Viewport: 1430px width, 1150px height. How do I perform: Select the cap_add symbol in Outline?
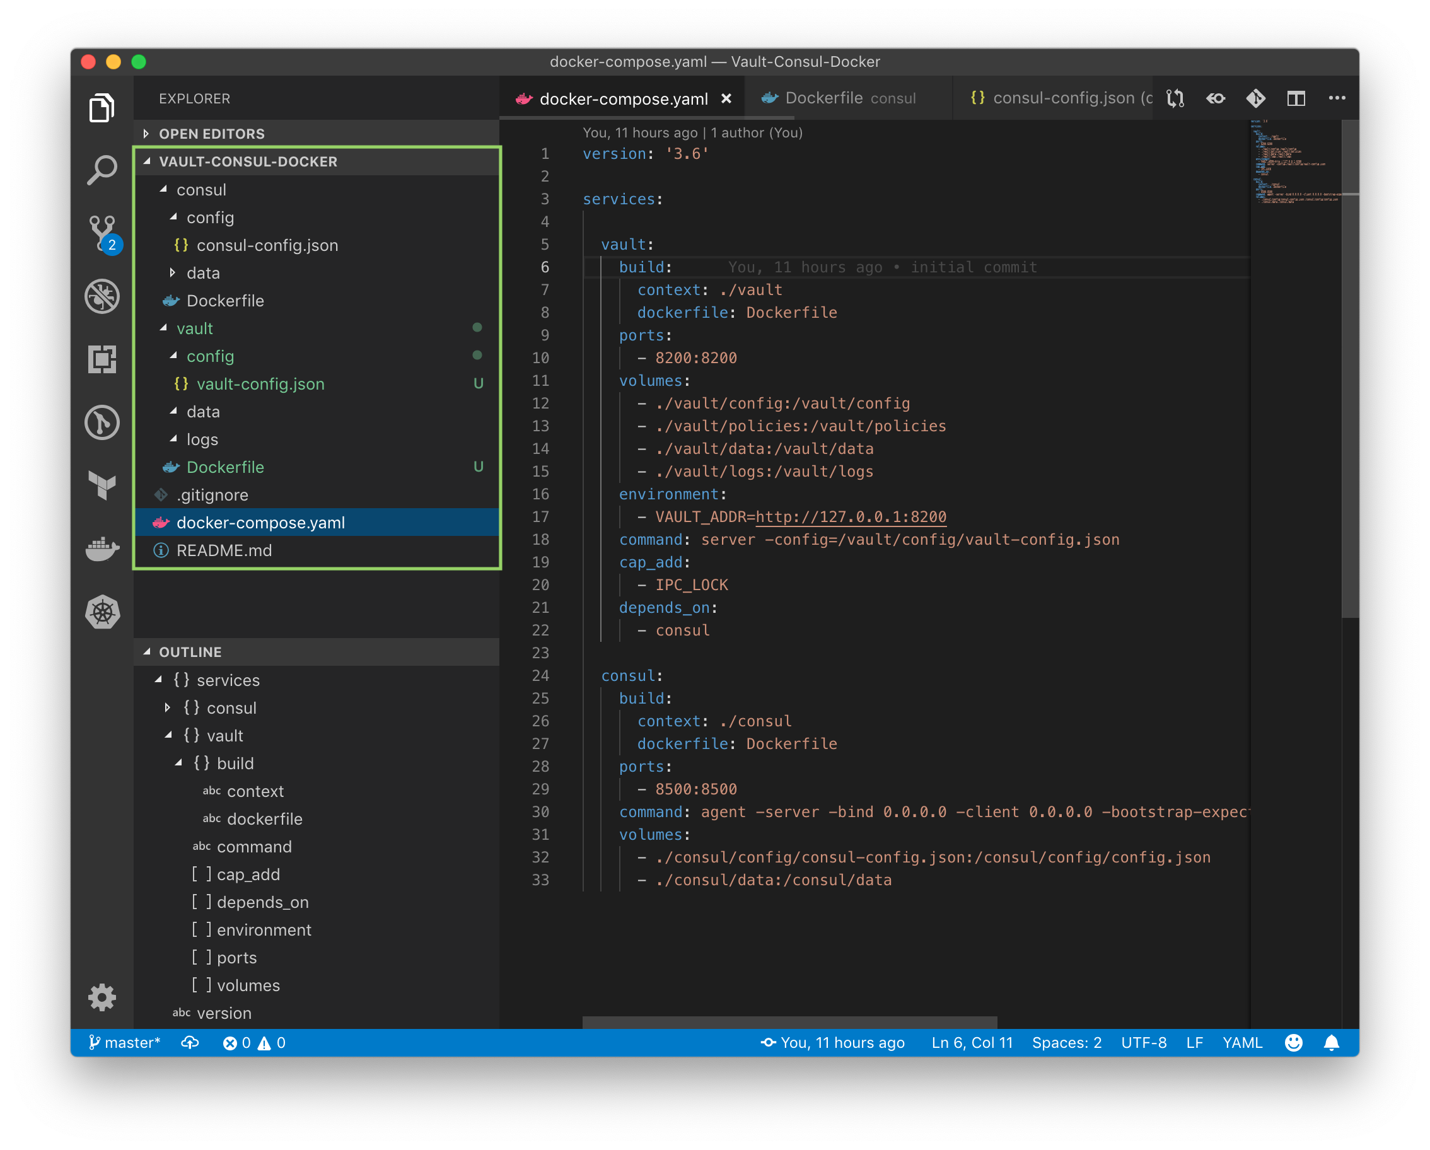[317, 874]
